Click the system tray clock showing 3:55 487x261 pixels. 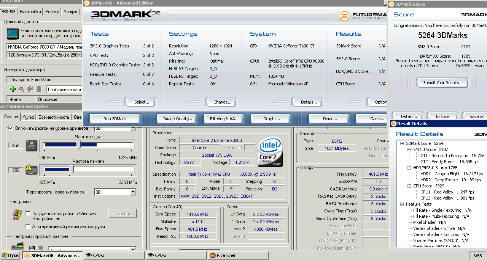[x=477, y=256]
